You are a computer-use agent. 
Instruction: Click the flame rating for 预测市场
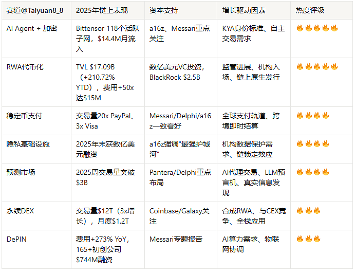tap(313, 172)
